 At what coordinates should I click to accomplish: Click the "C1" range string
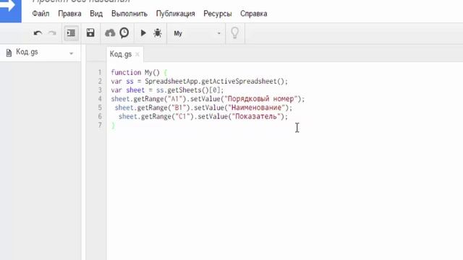click(183, 117)
